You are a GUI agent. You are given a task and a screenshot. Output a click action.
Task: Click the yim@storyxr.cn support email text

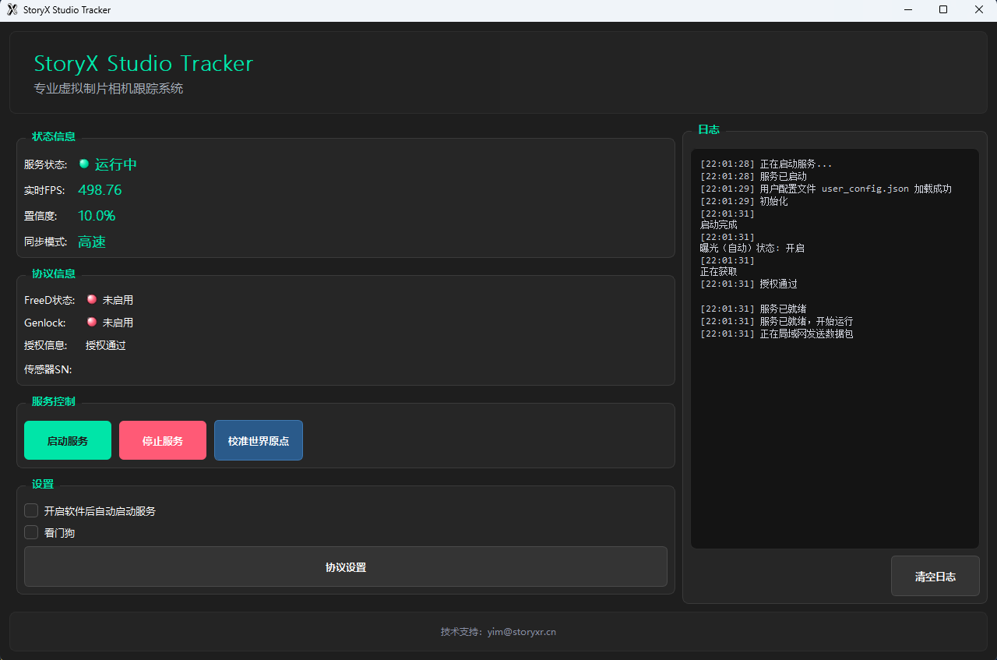(521, 632)
